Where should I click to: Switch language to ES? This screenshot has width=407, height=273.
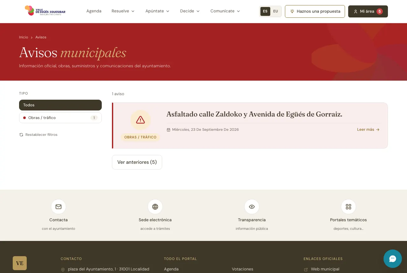pyautogui.click(x=265, y=11)
